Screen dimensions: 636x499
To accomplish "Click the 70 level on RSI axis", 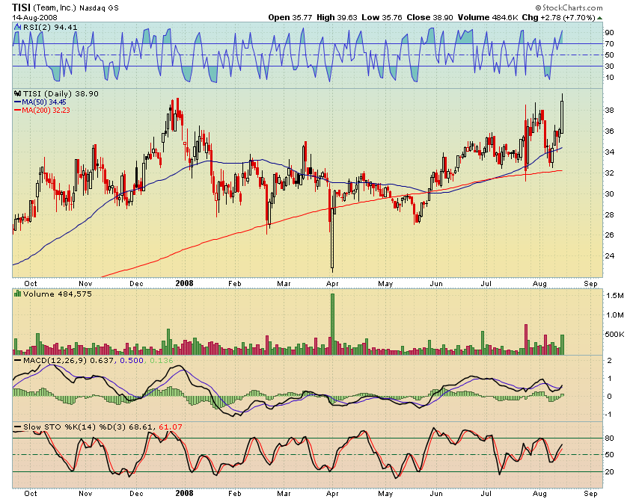I will click(x=609, y=44).
